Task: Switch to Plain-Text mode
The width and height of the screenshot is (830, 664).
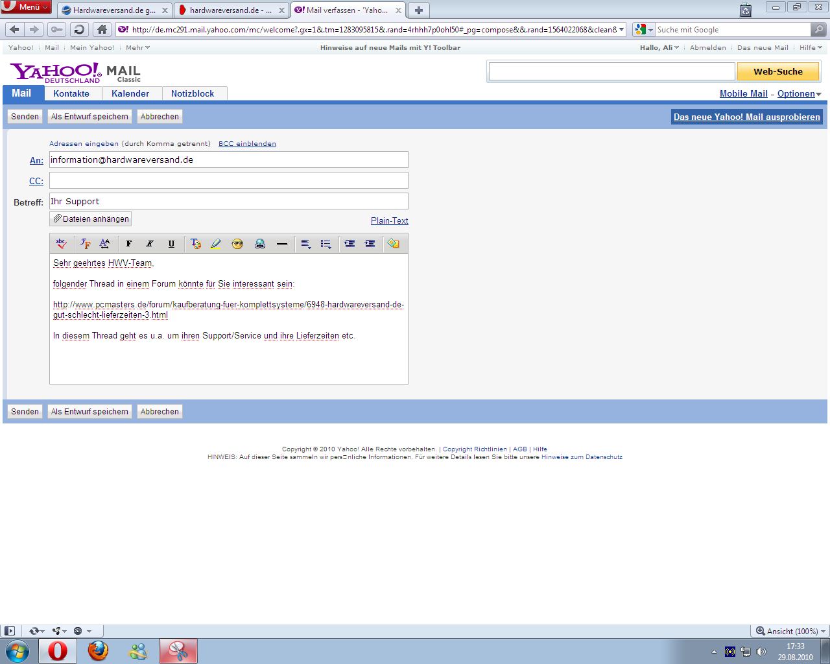Action: (390, 220)
